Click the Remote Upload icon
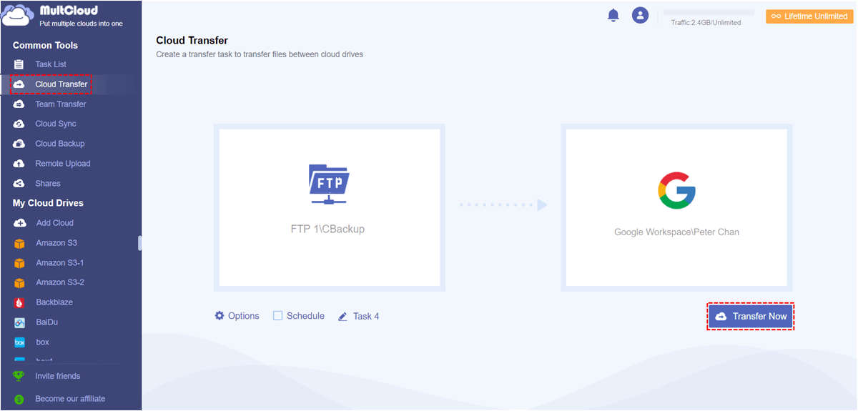Screen dimensions: 858x411 coord(19,164)
